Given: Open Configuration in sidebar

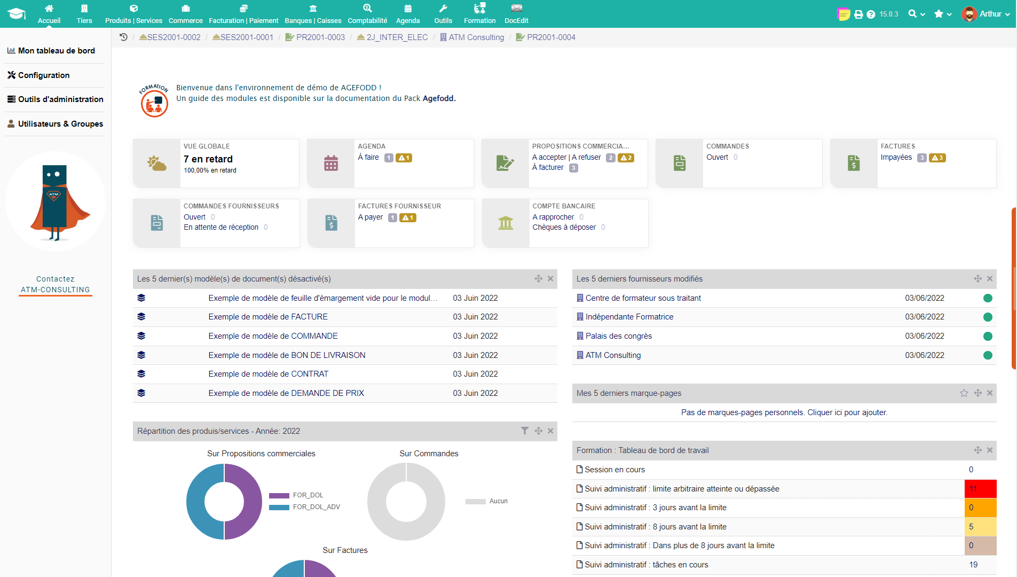Looking at the screenshot, I should pyautogui.click(x=38, y=75).
